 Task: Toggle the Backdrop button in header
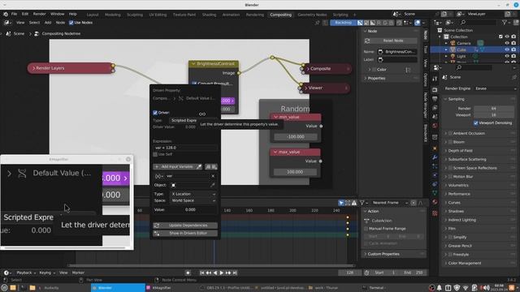coord(343,23)
